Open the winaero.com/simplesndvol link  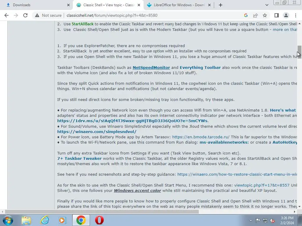click(x=97, y=132)
